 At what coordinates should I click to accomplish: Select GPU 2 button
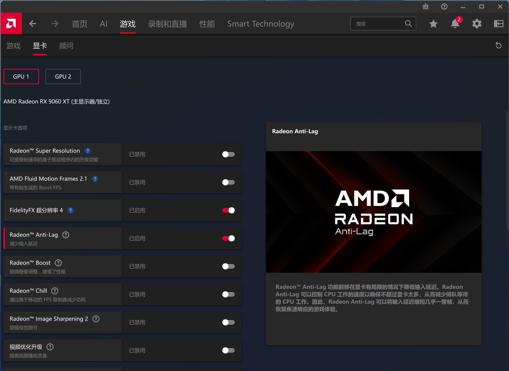pos(63,76)
